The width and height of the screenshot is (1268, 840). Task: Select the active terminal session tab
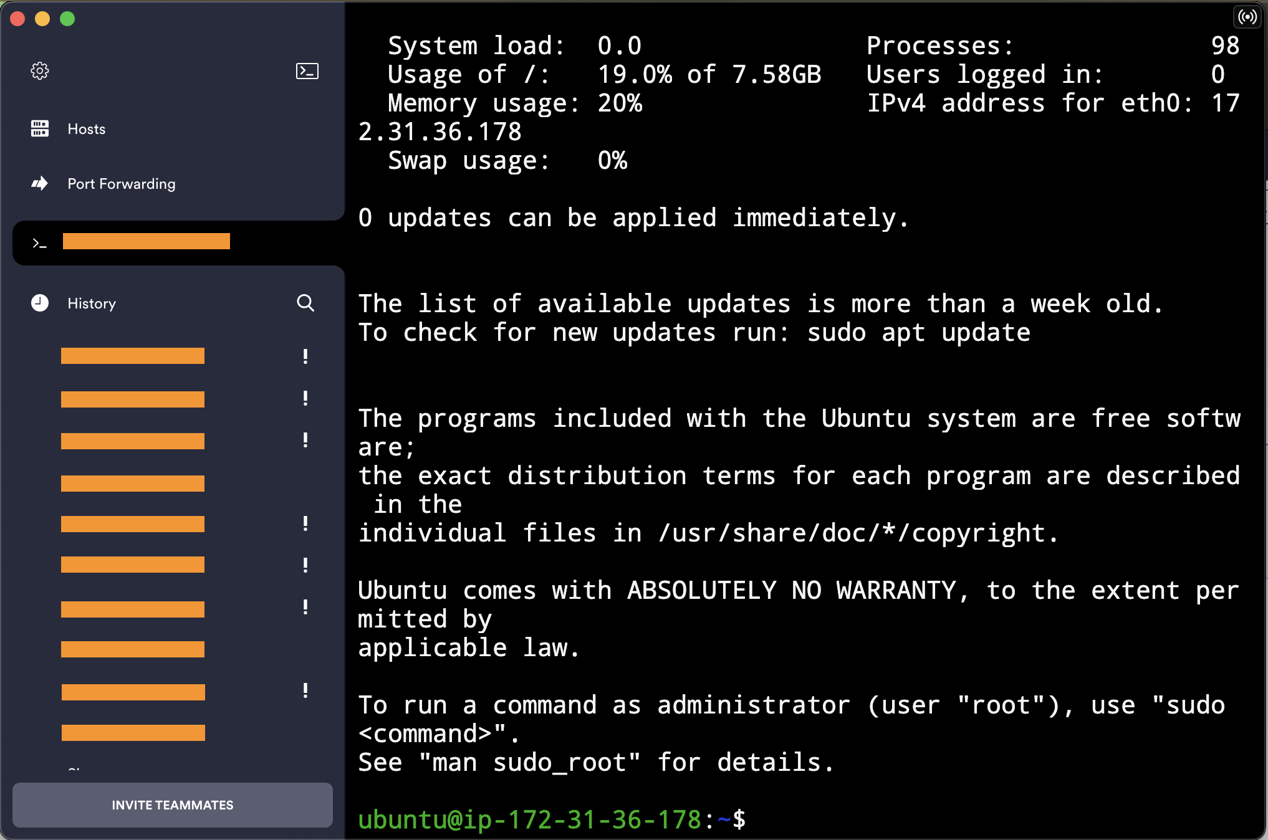[x=146, y=242]
